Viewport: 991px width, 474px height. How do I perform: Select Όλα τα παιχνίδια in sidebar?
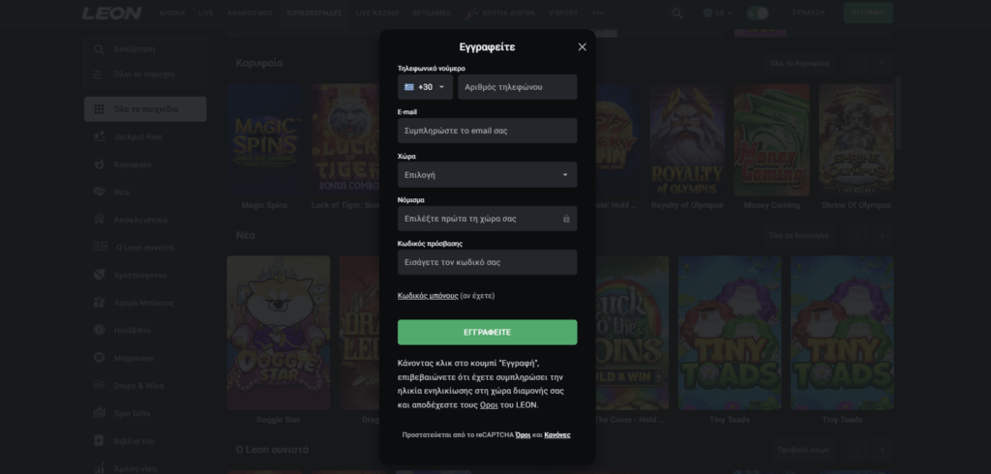[145, 109]
